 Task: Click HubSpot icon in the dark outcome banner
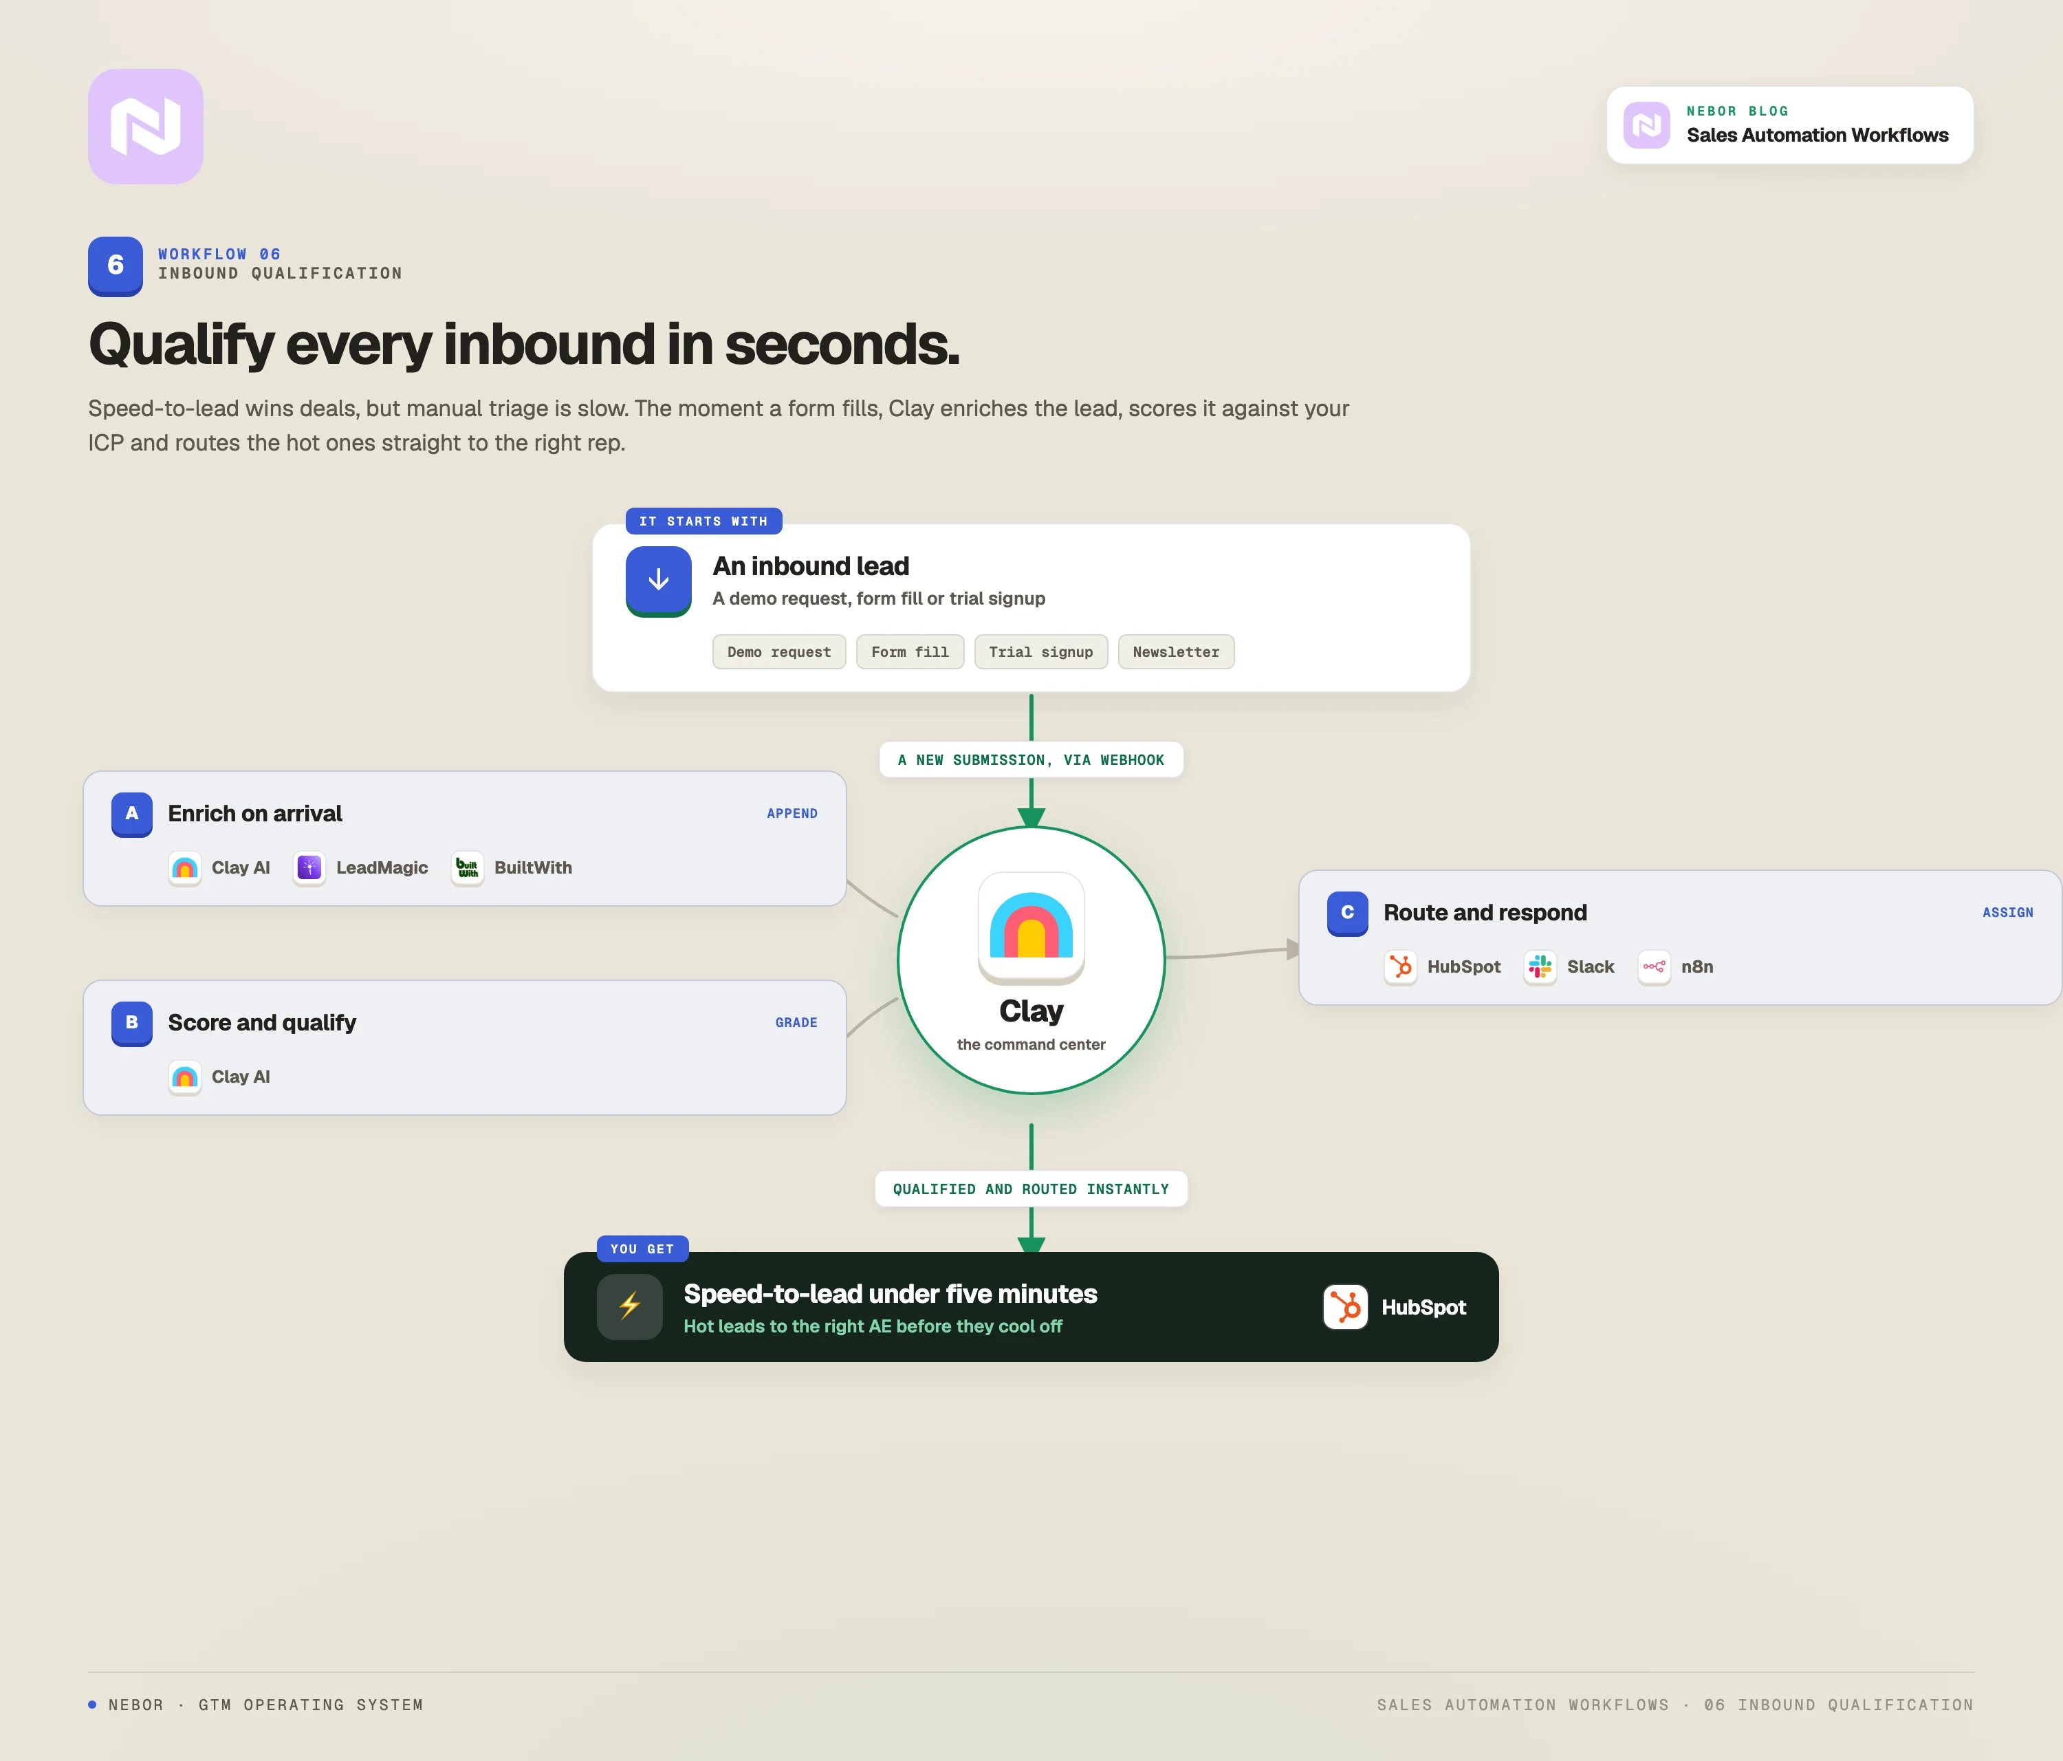click(1345, 1307)
